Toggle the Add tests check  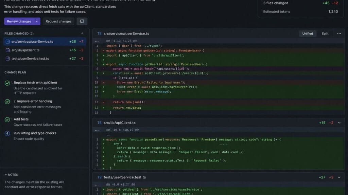coord(7,120)
